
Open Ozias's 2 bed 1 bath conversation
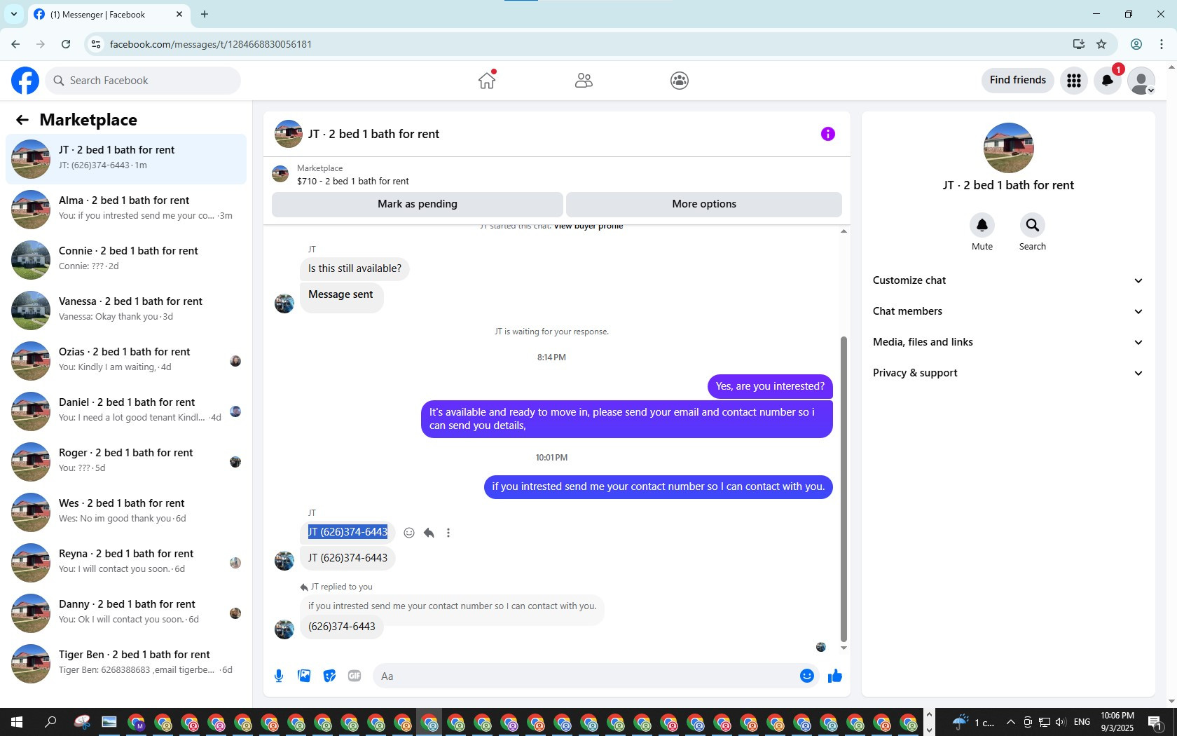pyautogui.click(x=126, y=361)
